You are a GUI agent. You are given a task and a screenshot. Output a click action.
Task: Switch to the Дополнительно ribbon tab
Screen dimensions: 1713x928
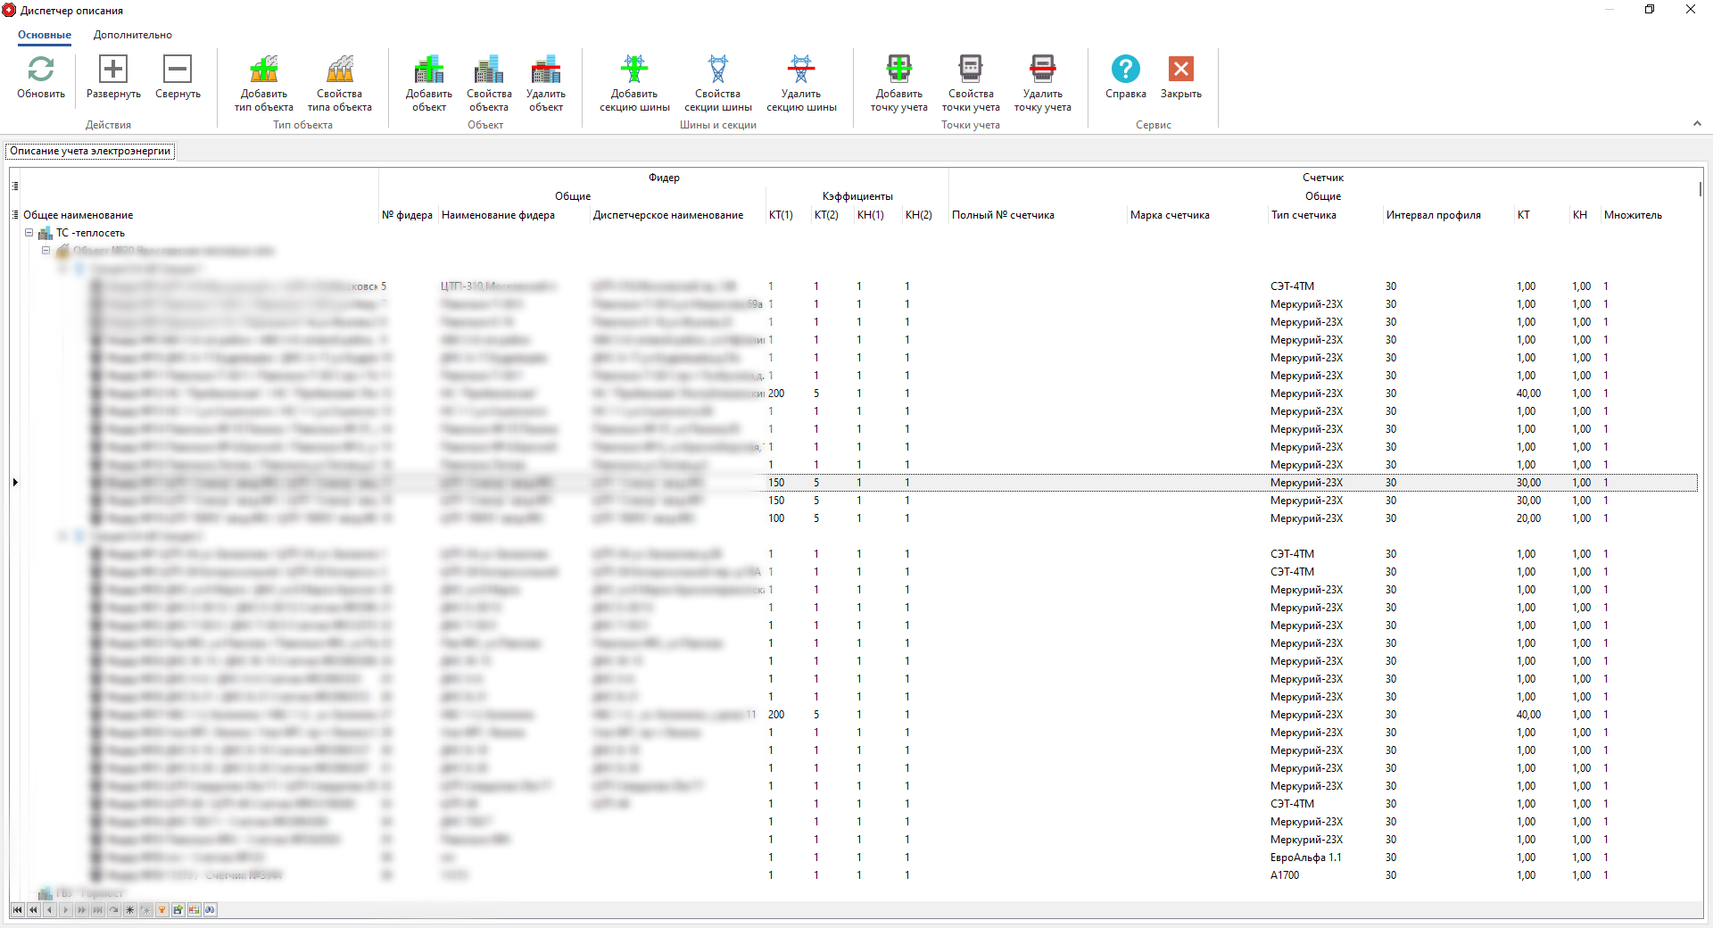pyautogui.click(x=133, y=35)
